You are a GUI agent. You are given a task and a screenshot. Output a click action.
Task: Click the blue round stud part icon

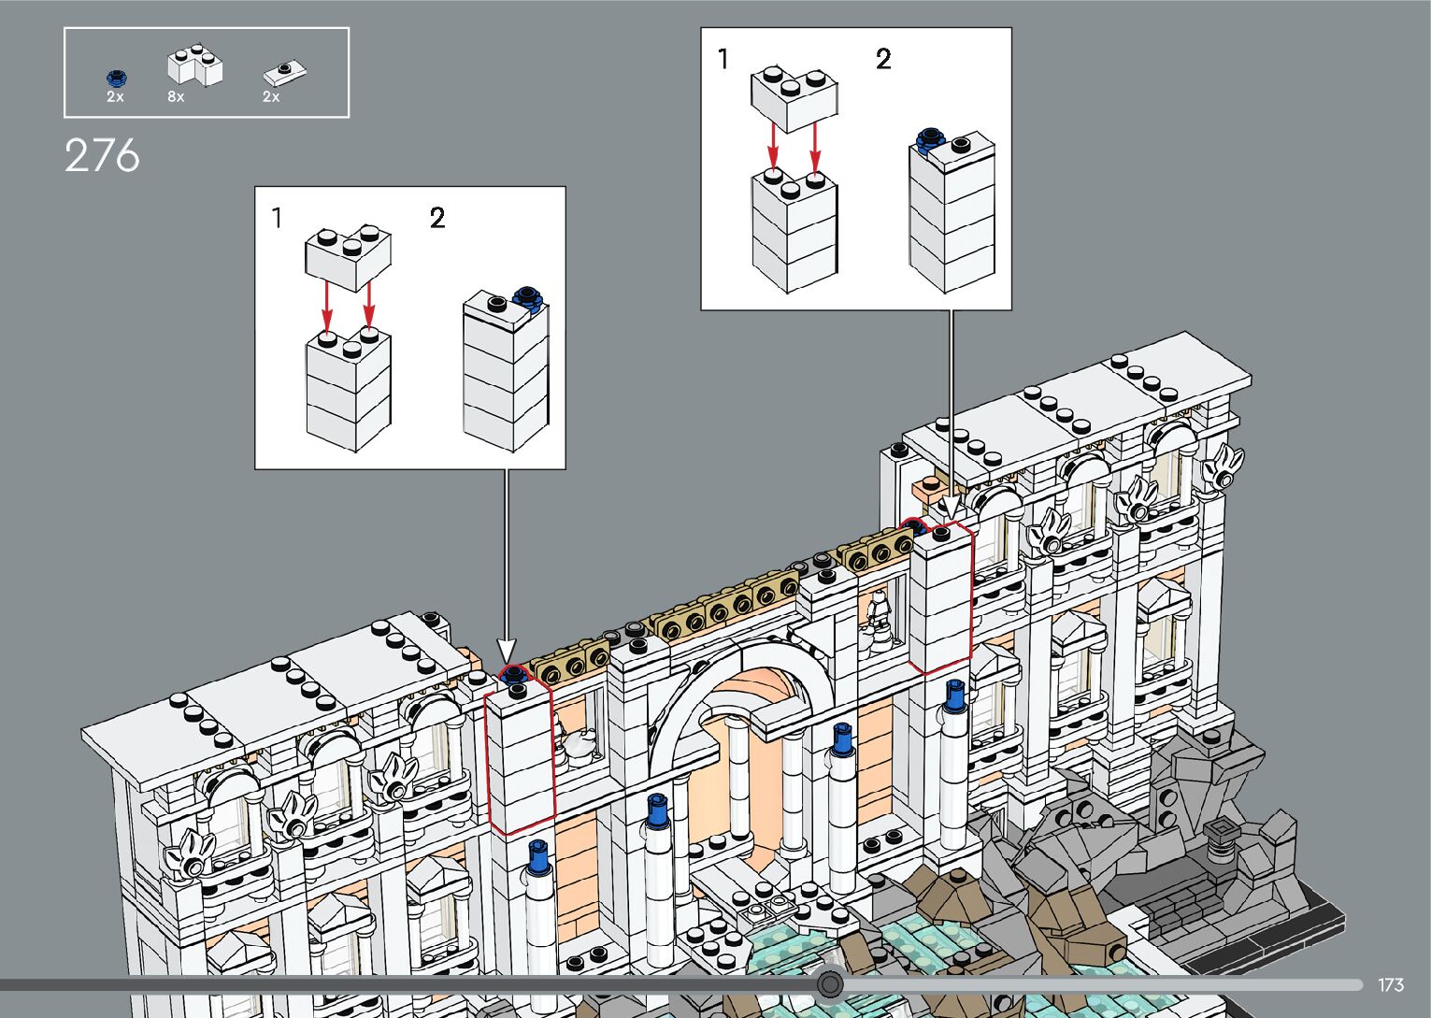tap(116, 78)
